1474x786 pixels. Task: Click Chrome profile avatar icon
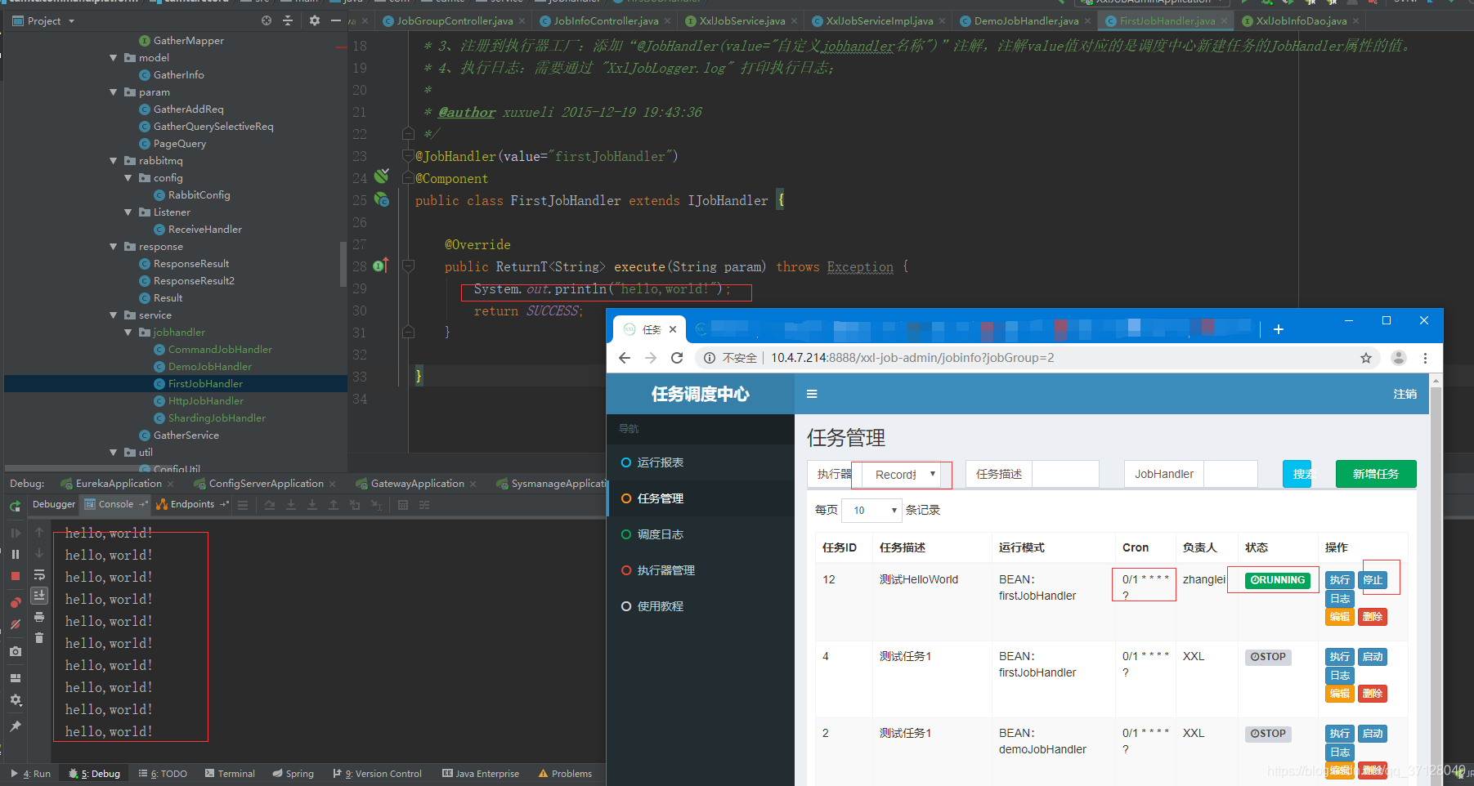click(x=1399, y=358)
